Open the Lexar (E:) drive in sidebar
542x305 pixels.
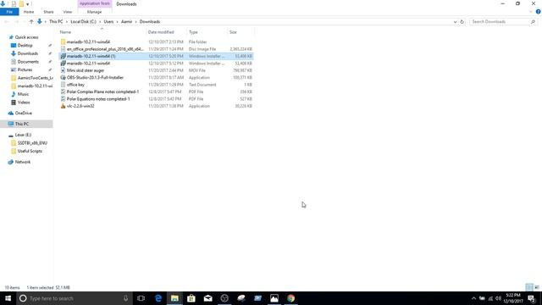[23, 135]
